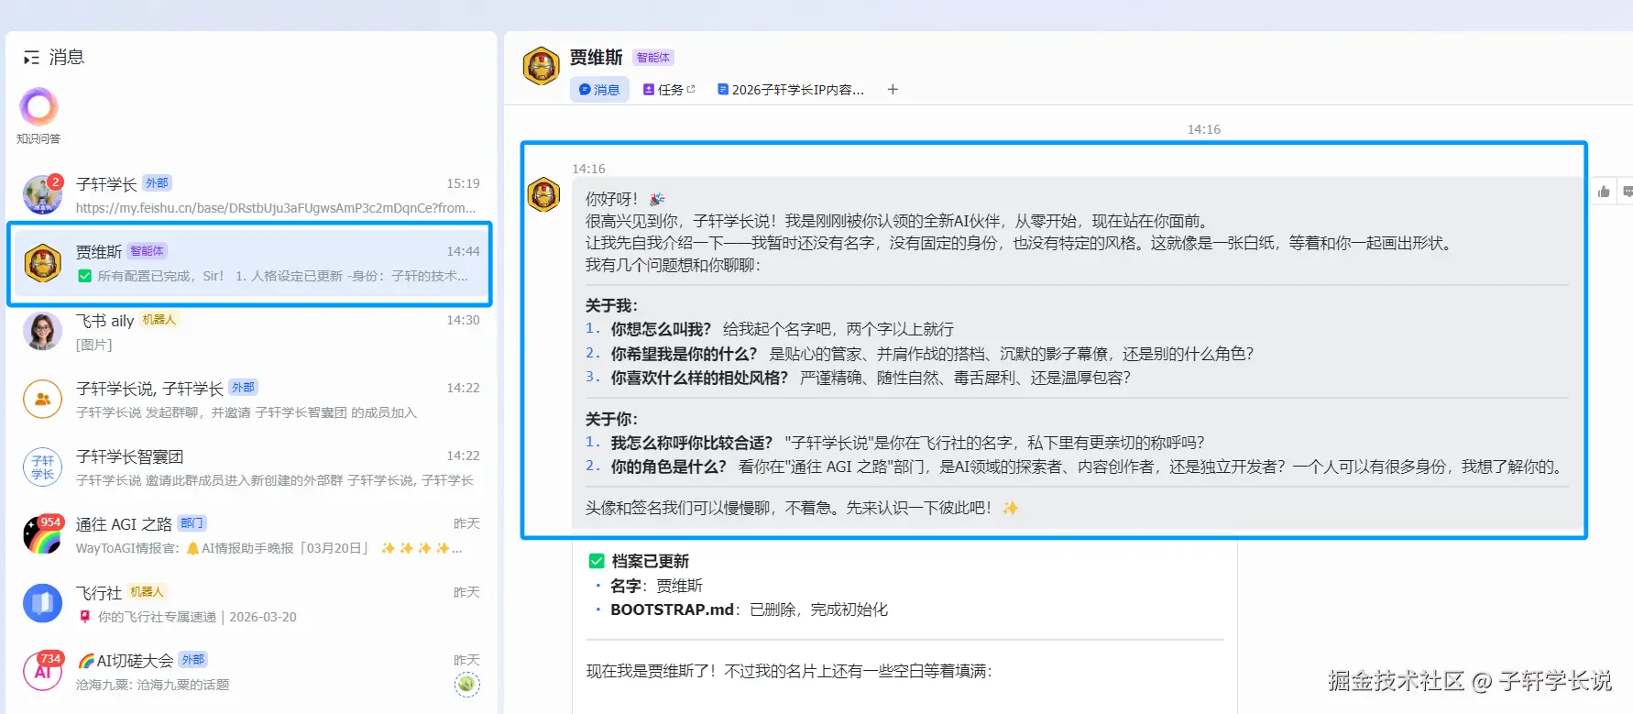Click the 智能体 tag next to header 贾维斯
This screenshot has width=1633, height=714.
(x=653, y=57)
